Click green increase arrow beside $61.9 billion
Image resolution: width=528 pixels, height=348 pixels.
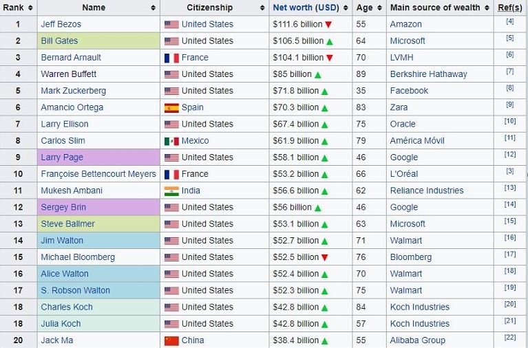[x=325, y=142]
